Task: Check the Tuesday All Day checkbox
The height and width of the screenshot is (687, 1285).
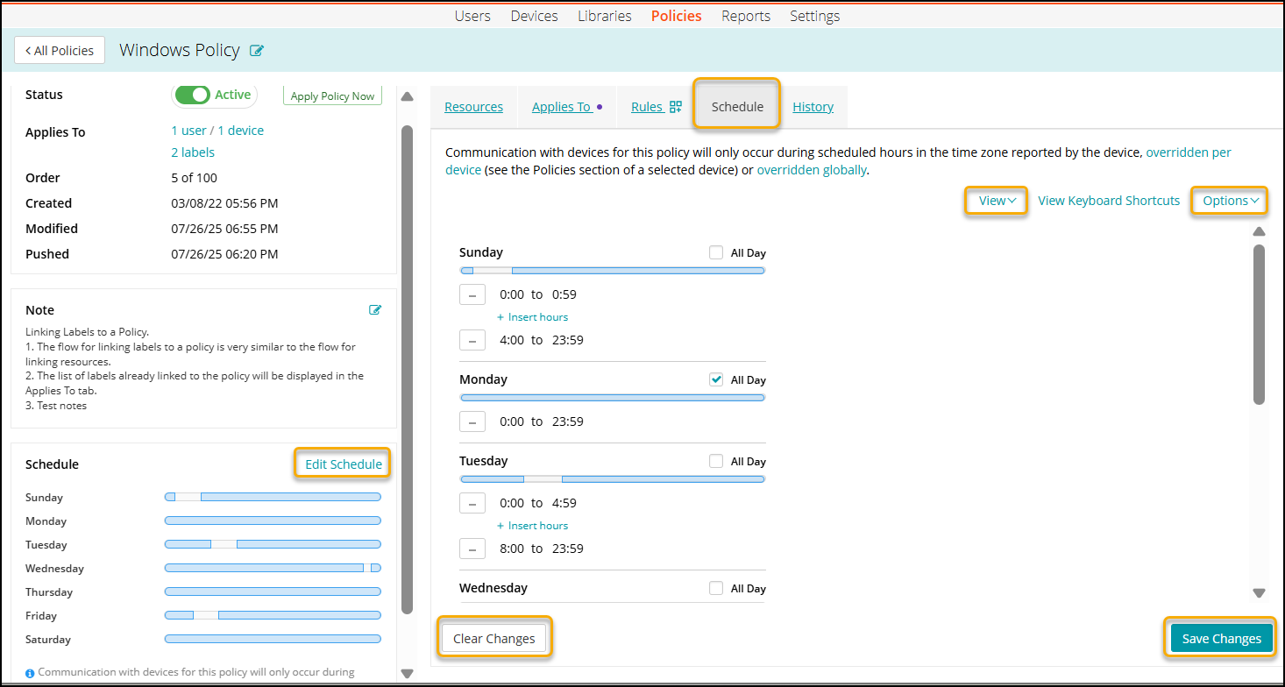Action: (716, 462)
